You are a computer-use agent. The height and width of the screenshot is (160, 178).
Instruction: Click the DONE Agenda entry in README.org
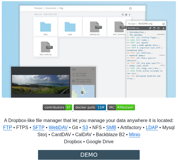138,43
